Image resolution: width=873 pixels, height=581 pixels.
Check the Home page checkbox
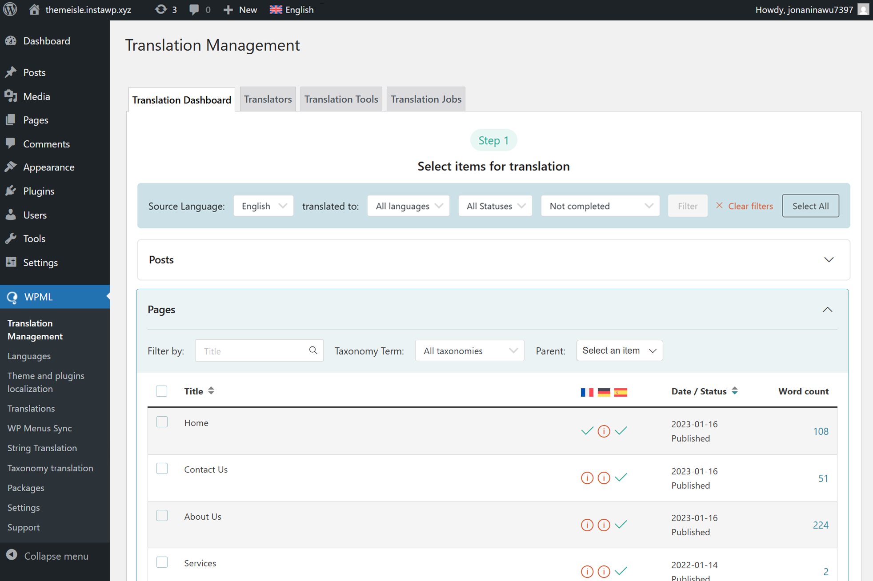tap(162, 422)
